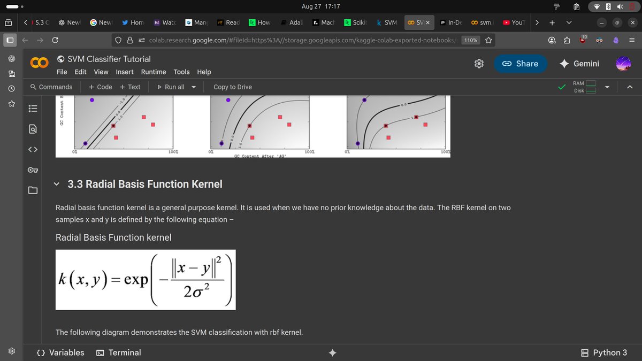
Task: Open browser sidebar history clock icon
Action: tap(11, 88)
